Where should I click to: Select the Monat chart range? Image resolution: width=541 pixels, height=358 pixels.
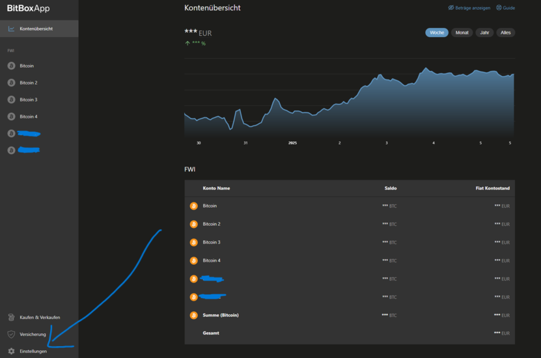[462, 33]
